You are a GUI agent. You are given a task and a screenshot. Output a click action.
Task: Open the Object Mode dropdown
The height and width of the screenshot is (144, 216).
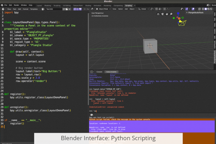[103, 9]
